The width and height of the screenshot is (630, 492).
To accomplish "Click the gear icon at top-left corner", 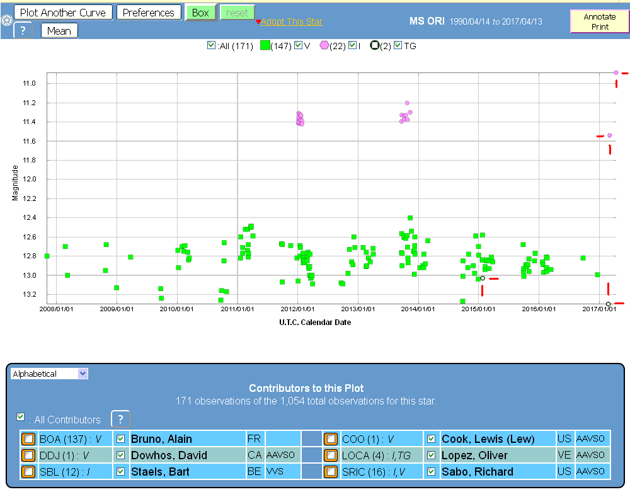I will click(6, 21).
